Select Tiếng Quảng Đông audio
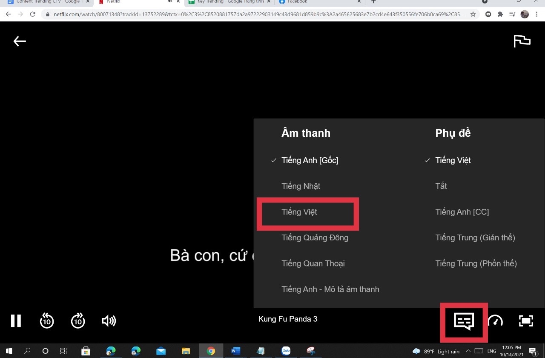This screenshot has height=358, width=545. pos(315,237)
